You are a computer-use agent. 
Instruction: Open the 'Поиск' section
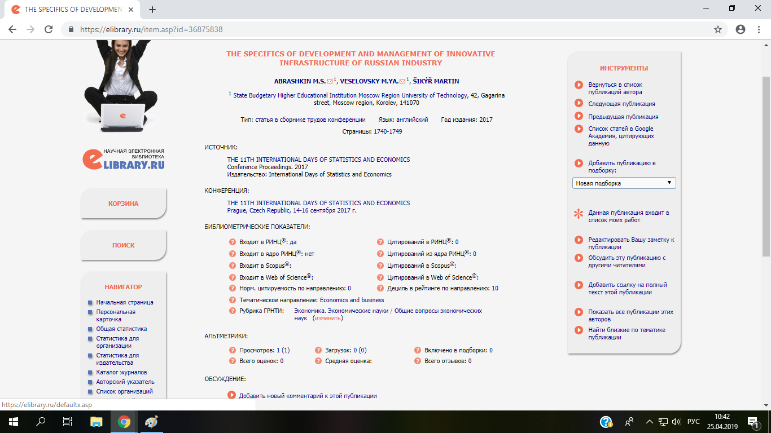[124, 245]
